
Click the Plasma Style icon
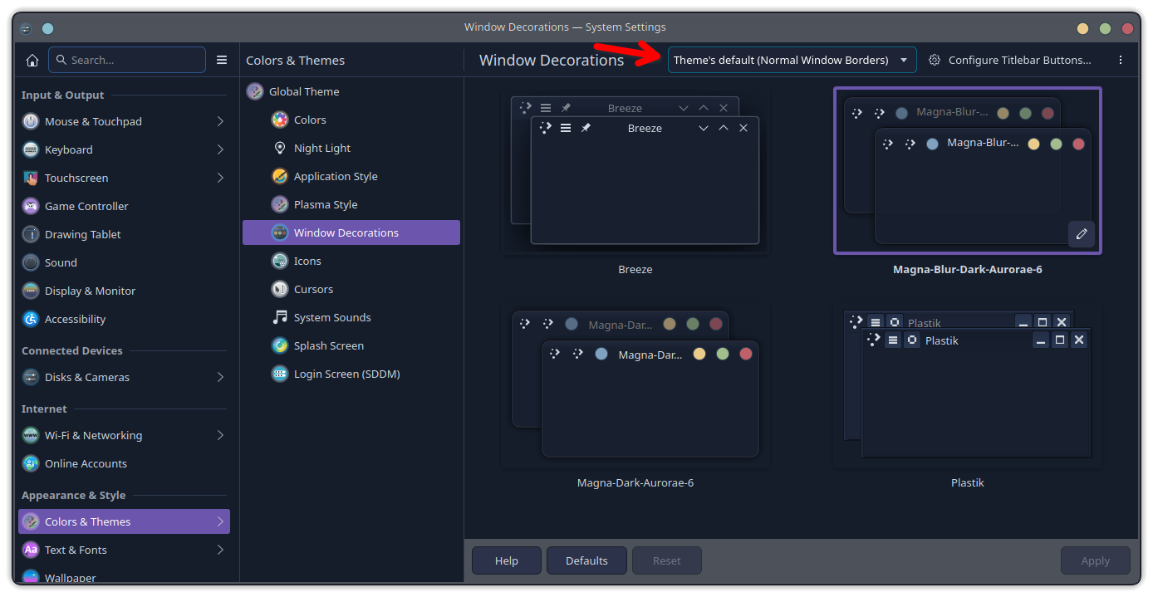pos(280,204)
